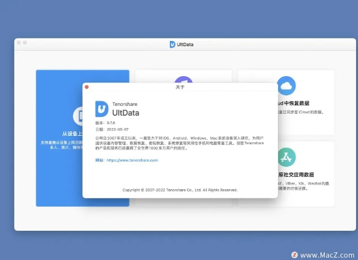Image resolution: width=358 pixels, height=260 pixels.
Task: Open the tenorshare.com website link
Action: 132,160
